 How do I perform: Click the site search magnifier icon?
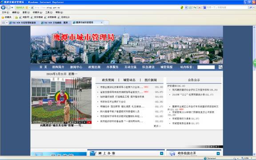(220, 67)
